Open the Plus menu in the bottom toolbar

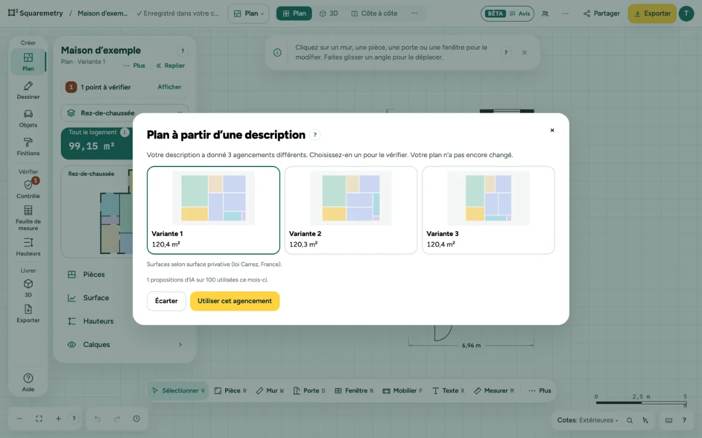539,391
